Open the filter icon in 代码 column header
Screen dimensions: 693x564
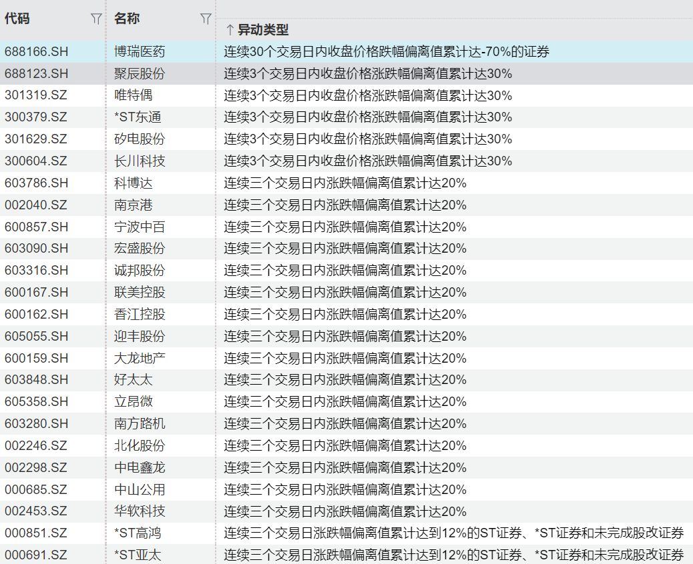96,19
